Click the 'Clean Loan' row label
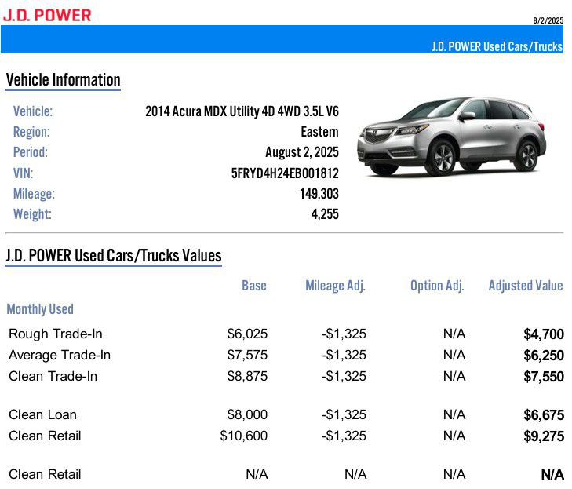The width and height of the screenshot is (572, 489). pos(42,415)
